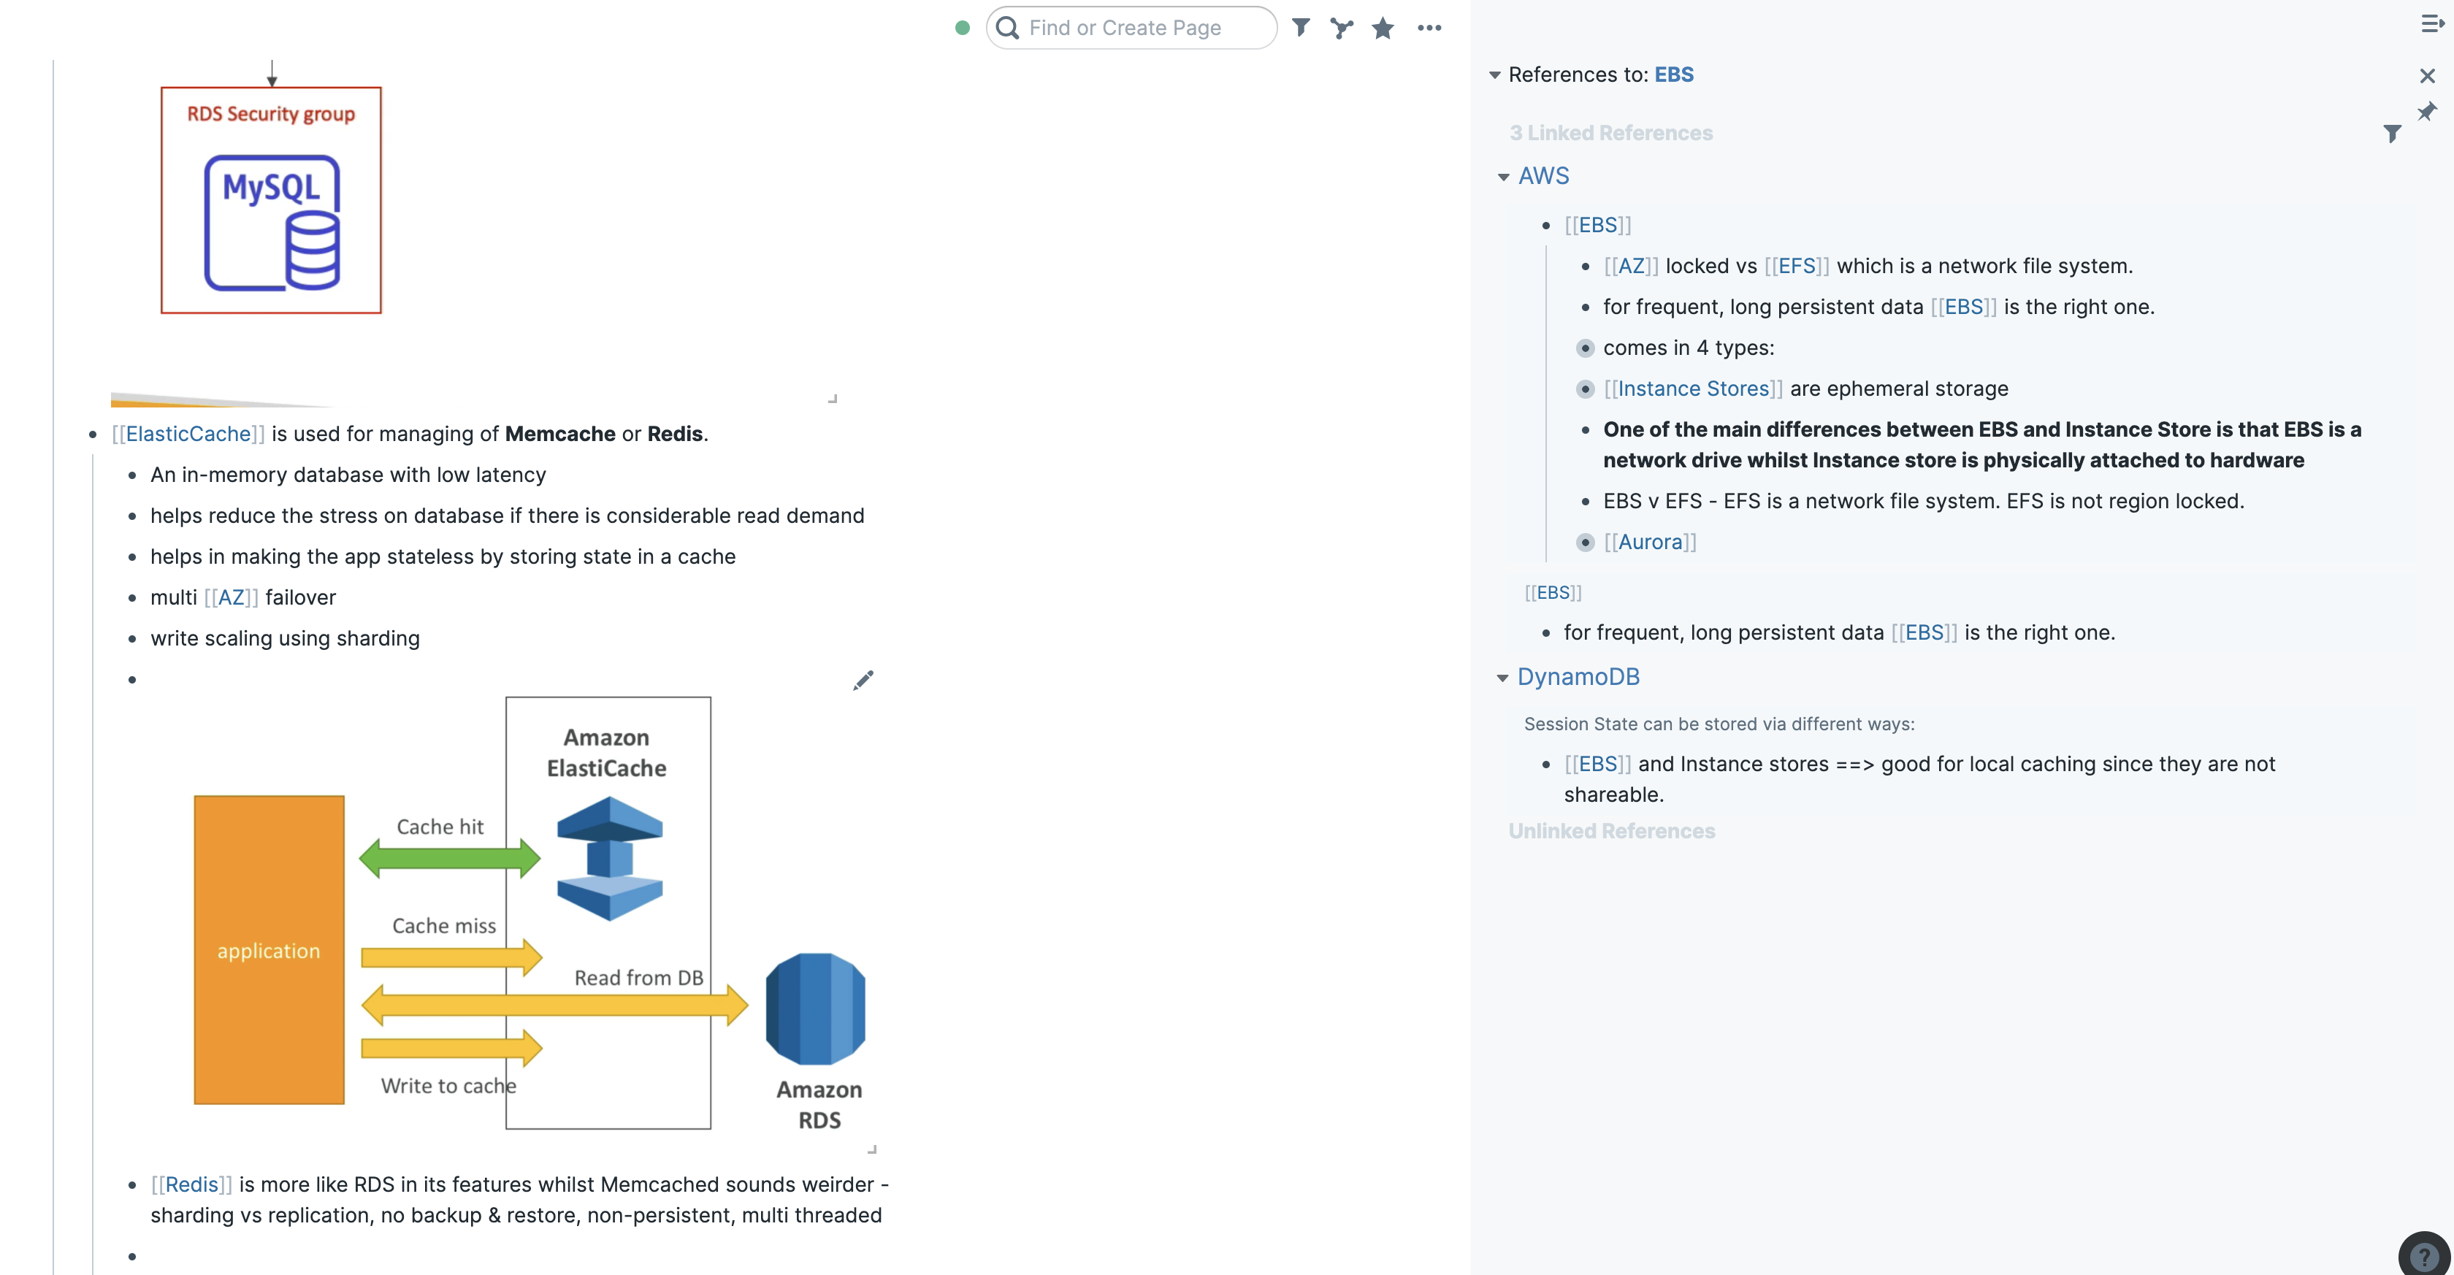Open the AWS page link
This screenshot has height=1275, width=2454.
pyautogui.click(x=1543, y=176)
